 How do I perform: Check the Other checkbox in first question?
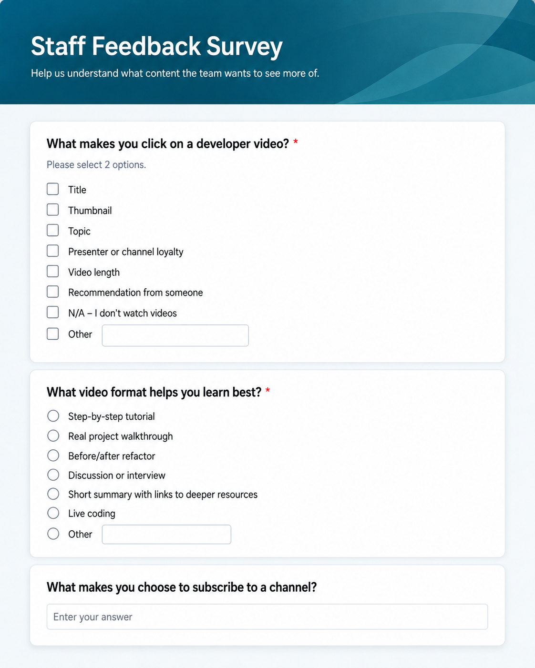click(x=53, y=334)
